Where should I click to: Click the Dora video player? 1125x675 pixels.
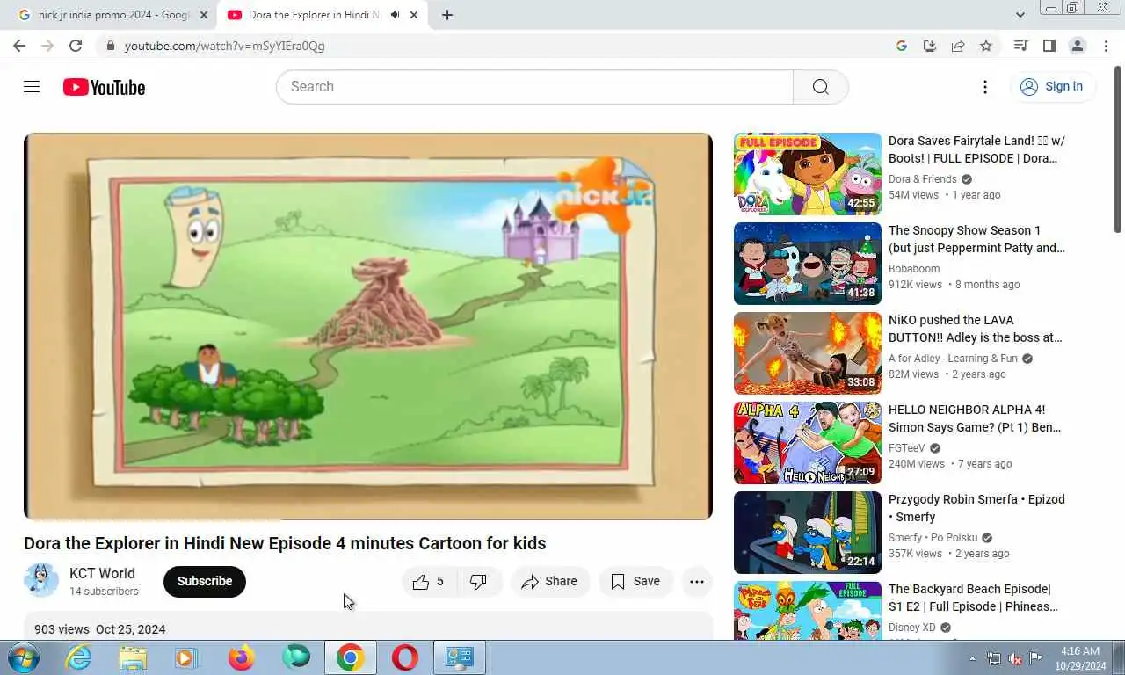(368, 326)
